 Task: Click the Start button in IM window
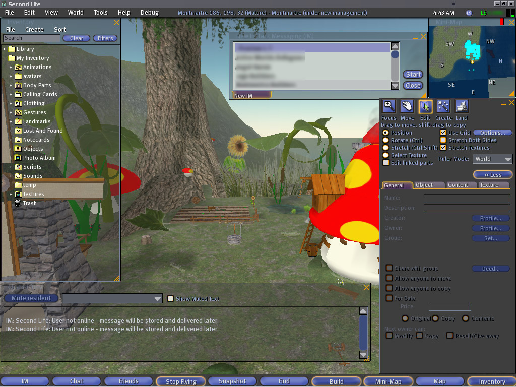click(x=413, y=75)
